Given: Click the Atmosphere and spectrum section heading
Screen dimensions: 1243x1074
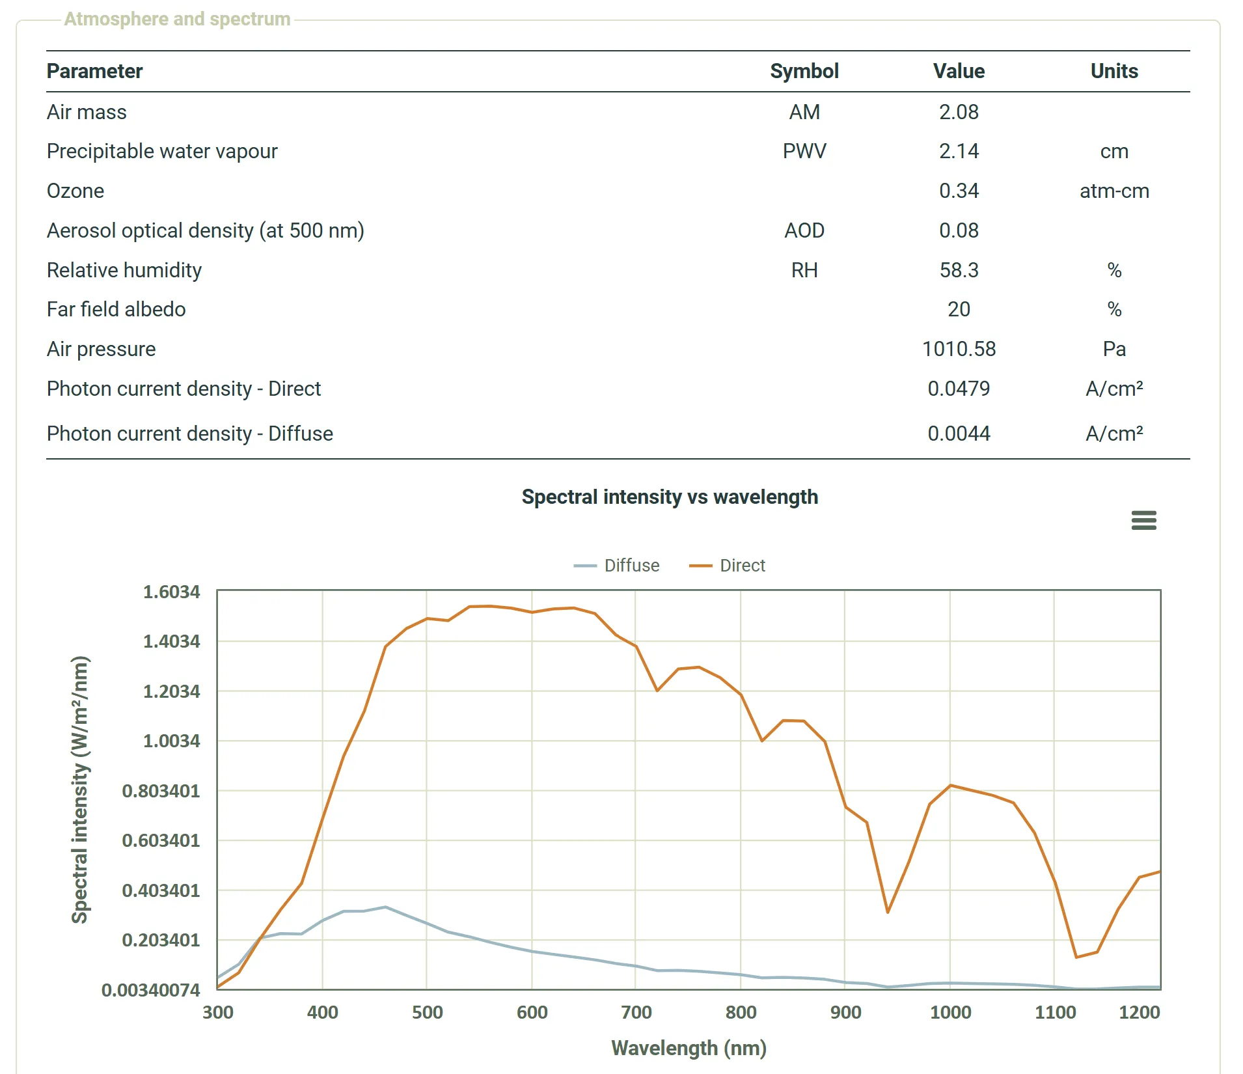Looking at the screenshot, I should [x=177, y=19].
